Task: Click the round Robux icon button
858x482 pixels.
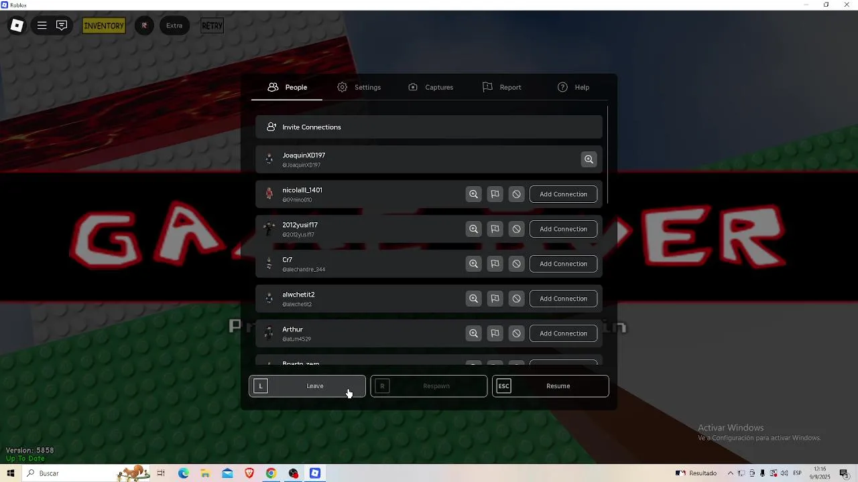Action: 144,25
